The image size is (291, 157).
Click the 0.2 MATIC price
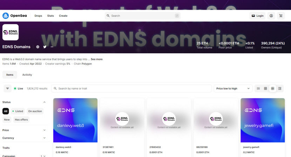[249, 152]
